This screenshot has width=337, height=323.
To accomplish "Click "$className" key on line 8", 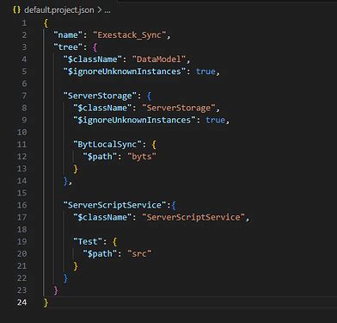I will click(102, 108).
